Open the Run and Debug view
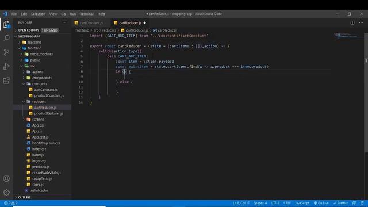Screen dimensions: 368x207 (6, 67)
